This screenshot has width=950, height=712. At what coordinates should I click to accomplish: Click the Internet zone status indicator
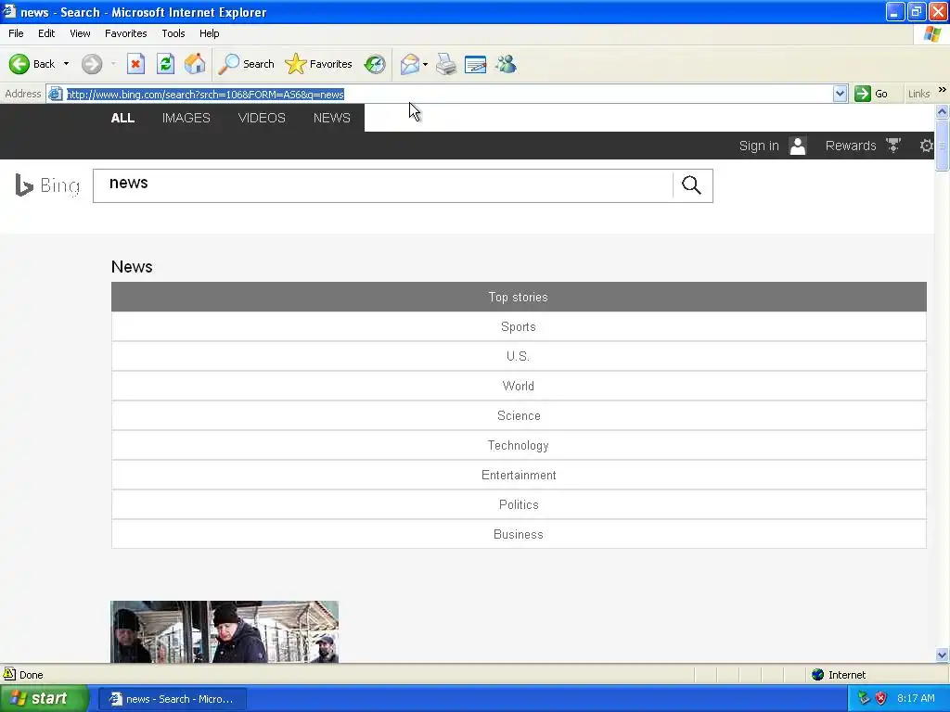[839, 675]
